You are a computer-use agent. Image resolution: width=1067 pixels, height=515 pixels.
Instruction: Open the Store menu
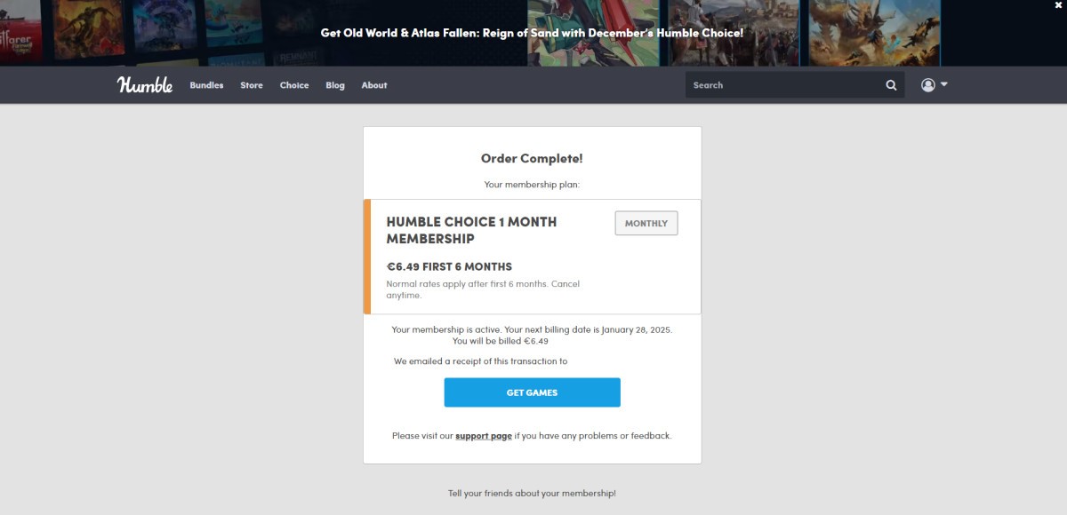click(252, 85)
